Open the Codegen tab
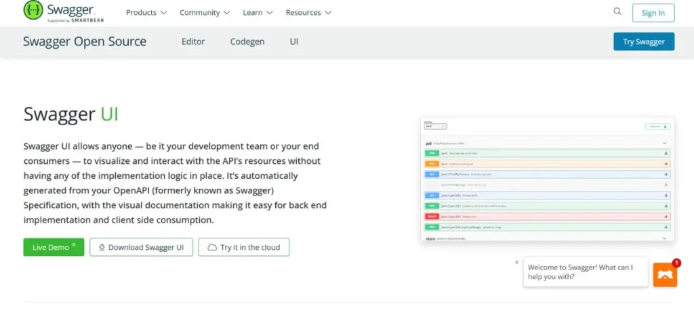 pyautogui.click(x=247, y=41)
